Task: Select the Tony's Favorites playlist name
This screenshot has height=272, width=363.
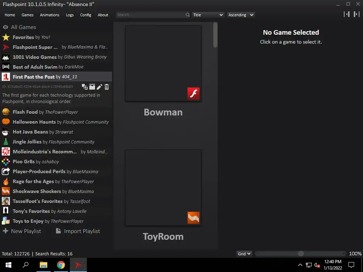Action: point(31,211)
